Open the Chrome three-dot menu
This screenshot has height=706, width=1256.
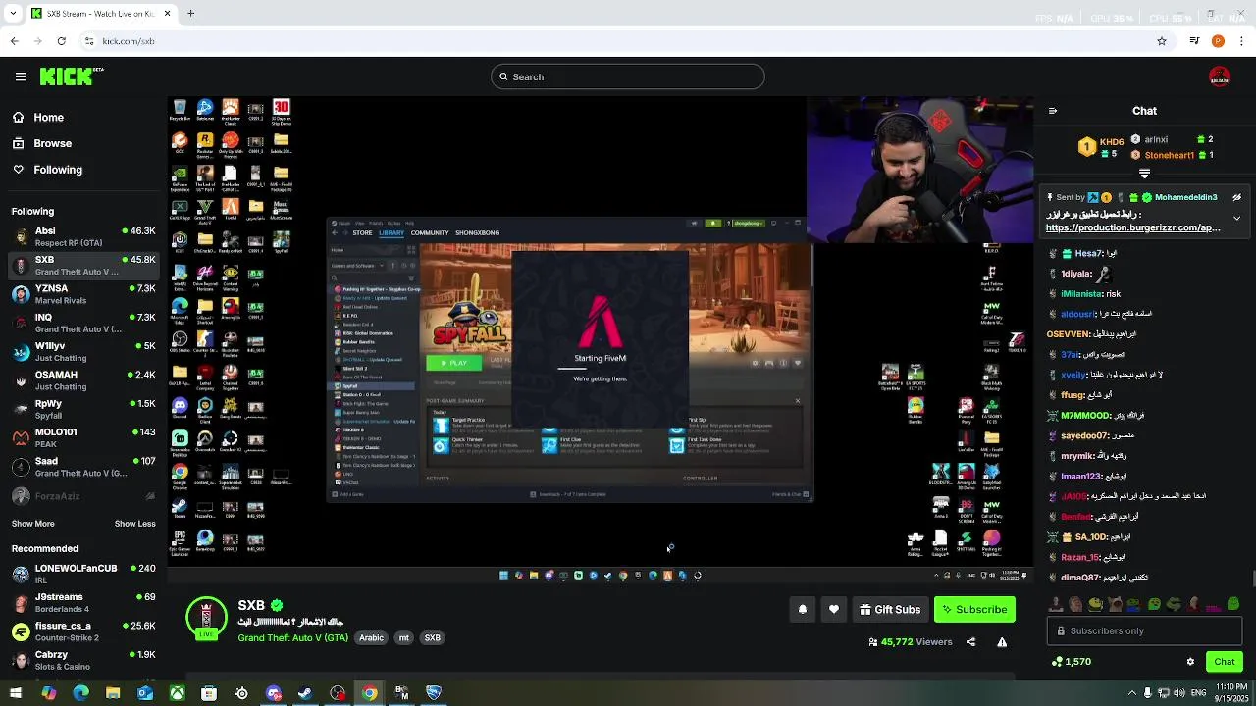click(x=1241, y=41)
